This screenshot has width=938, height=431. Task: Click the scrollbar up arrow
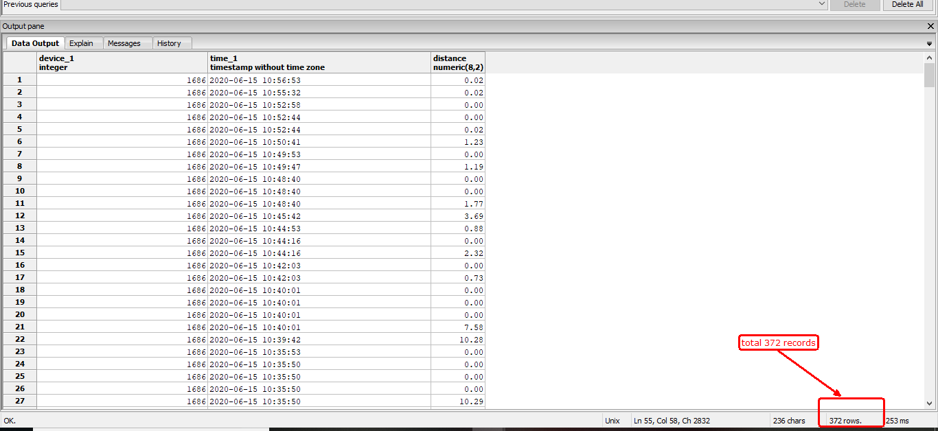coord(930,58)
